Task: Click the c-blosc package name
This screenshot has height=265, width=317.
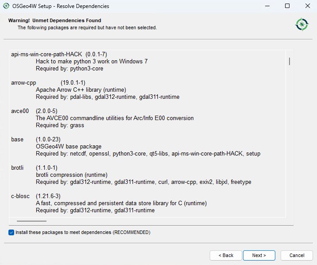Action: 21,196
